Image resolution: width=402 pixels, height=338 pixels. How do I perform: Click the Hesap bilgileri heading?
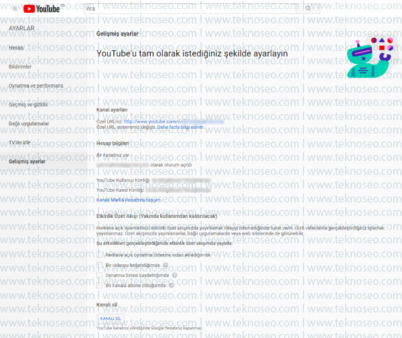tap(113, 144)
